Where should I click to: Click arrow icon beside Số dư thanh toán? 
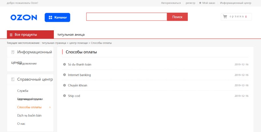pyautogui.click(x=64, y=64)
